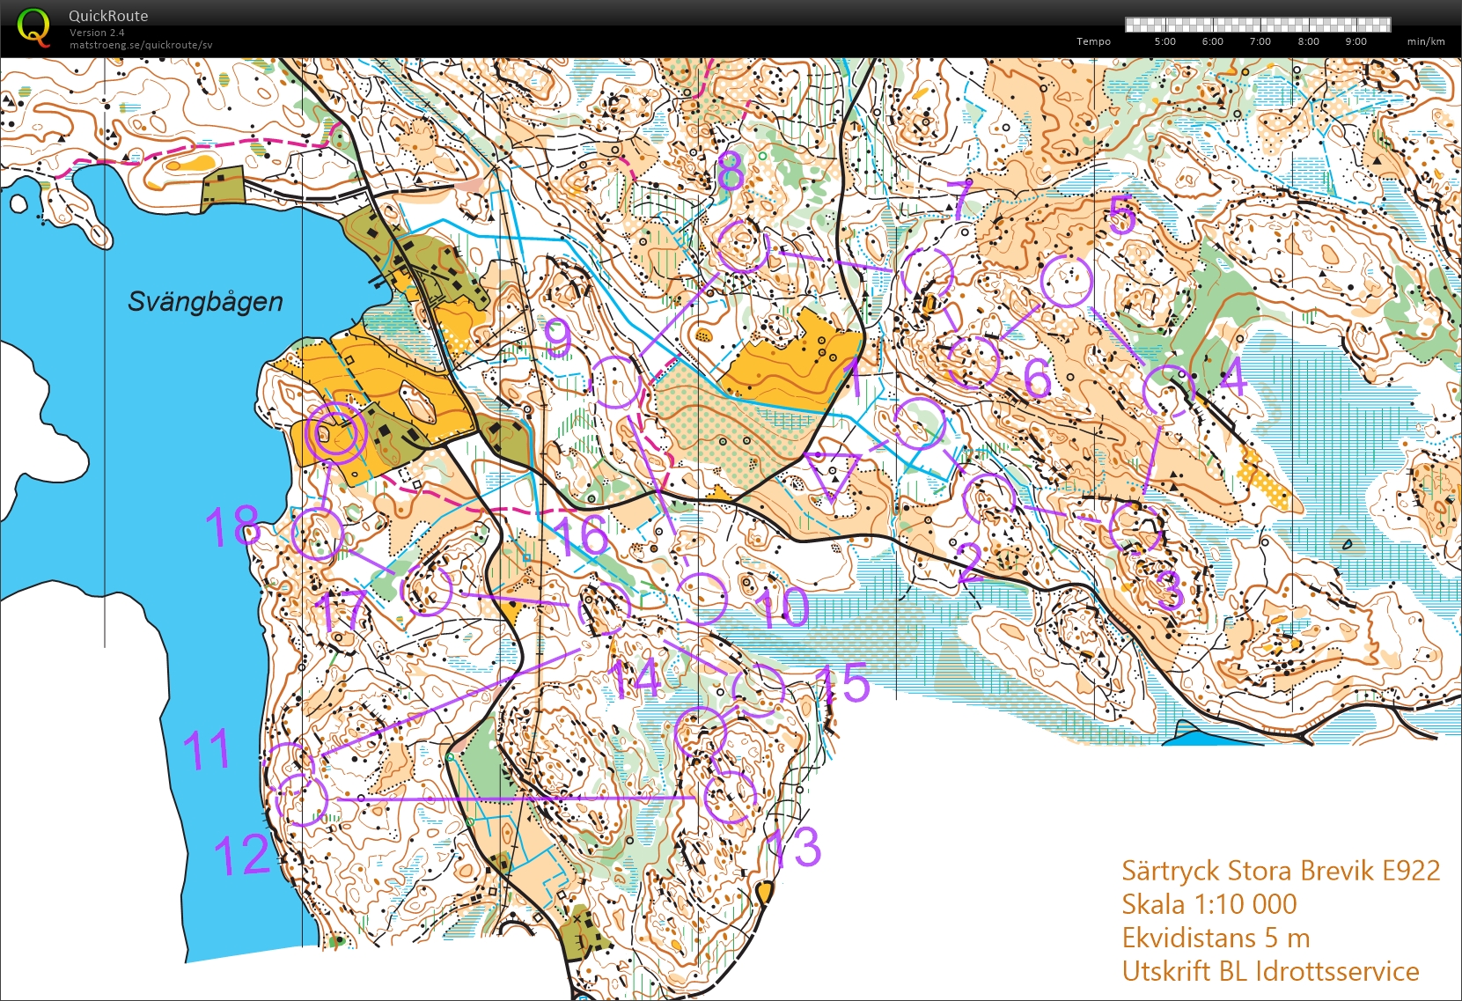Select control circle 12
This screenshot has width=1462, height=1001.
[302, 799]
